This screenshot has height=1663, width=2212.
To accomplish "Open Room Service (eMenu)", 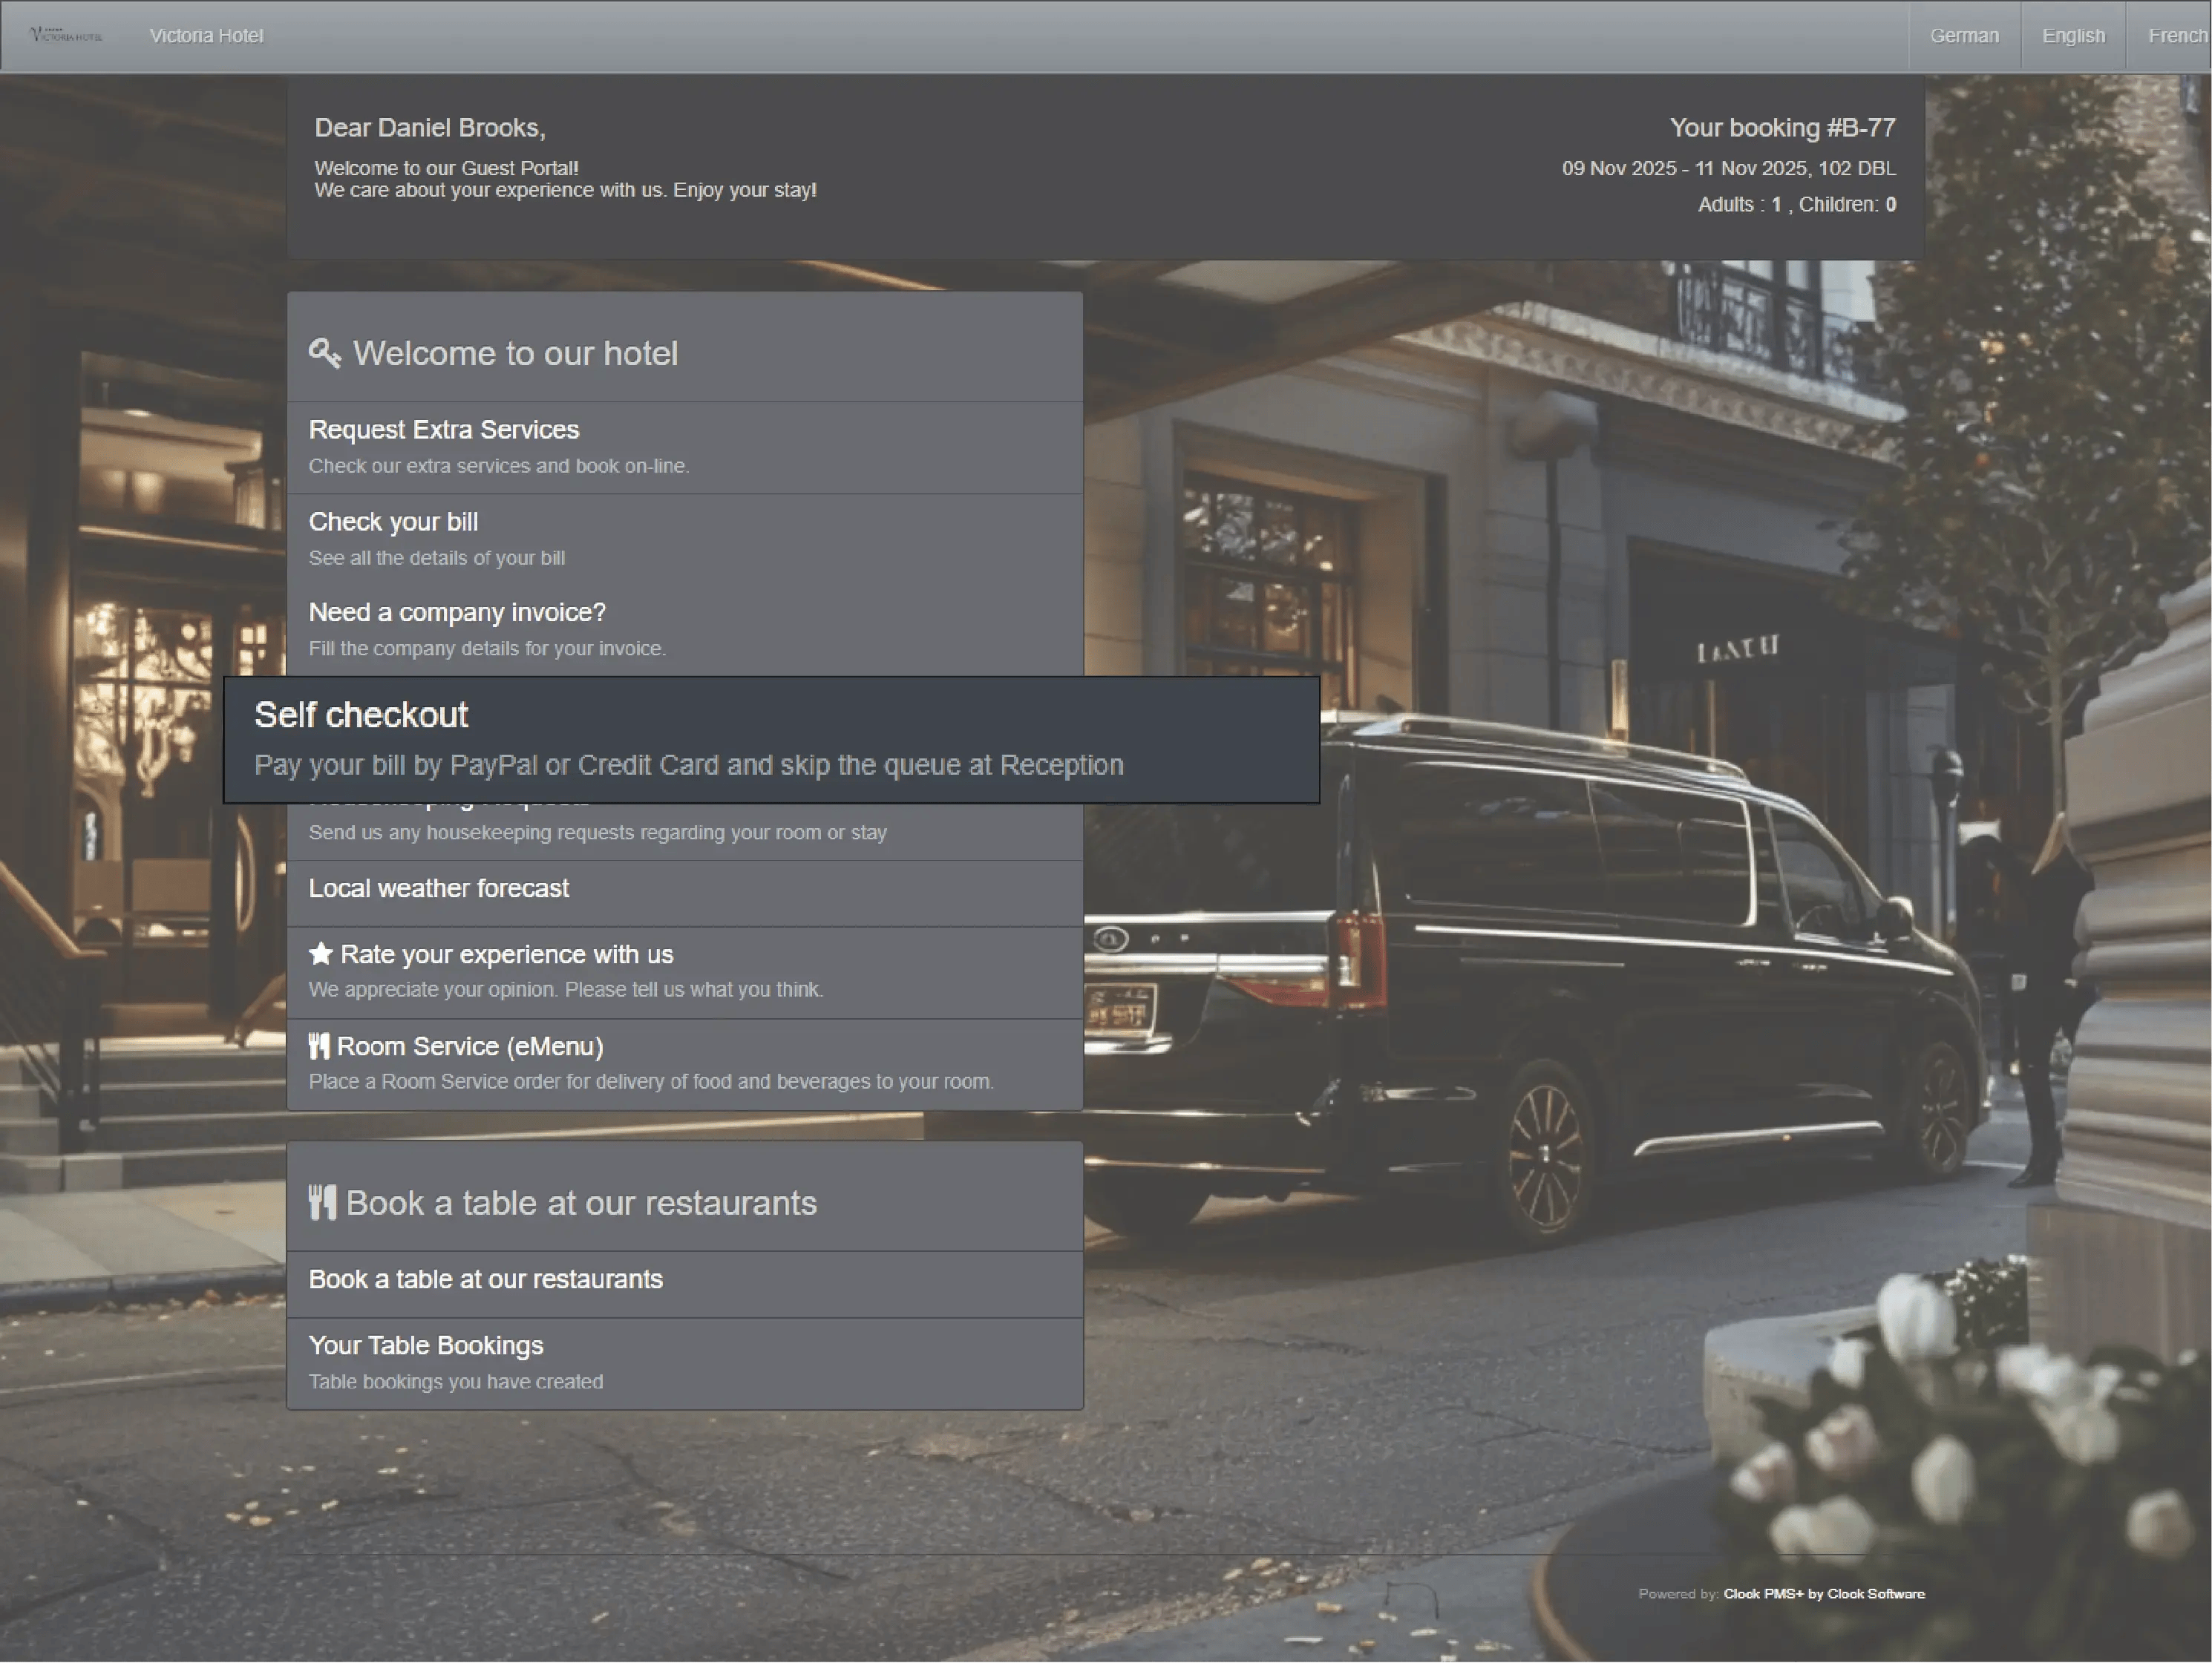I will coord(470,1046).
